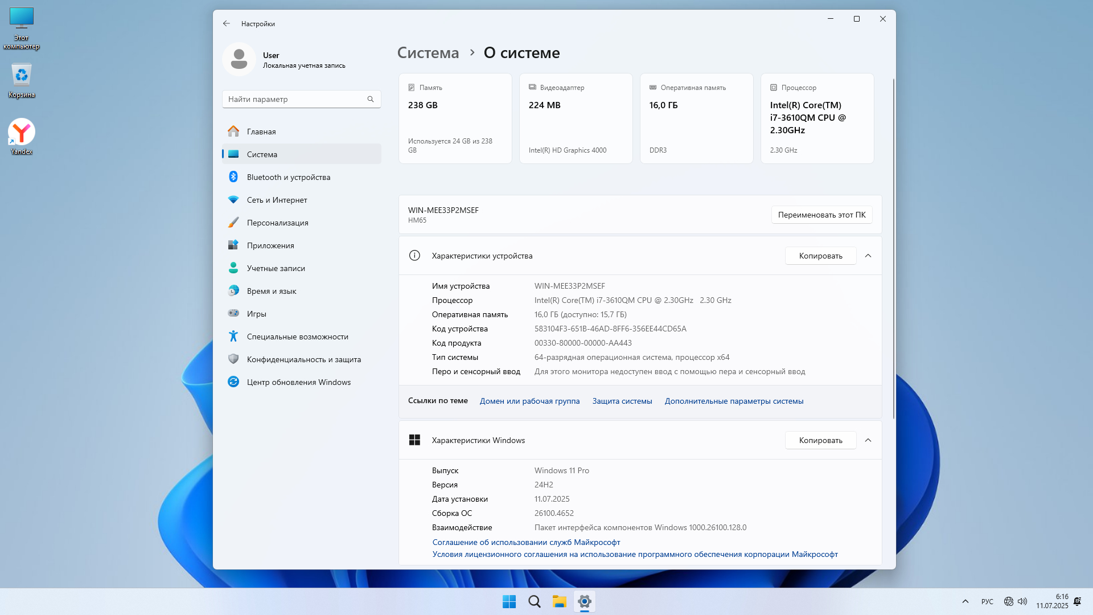
Task: Open Bluetooth и устройства section
Action: coord(288,177)
